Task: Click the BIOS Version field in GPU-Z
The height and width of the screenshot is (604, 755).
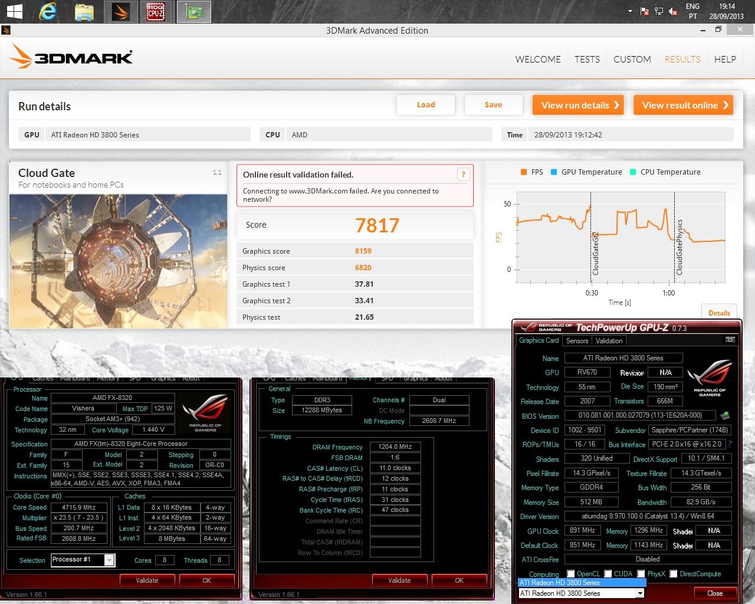Action: (641, 415)
